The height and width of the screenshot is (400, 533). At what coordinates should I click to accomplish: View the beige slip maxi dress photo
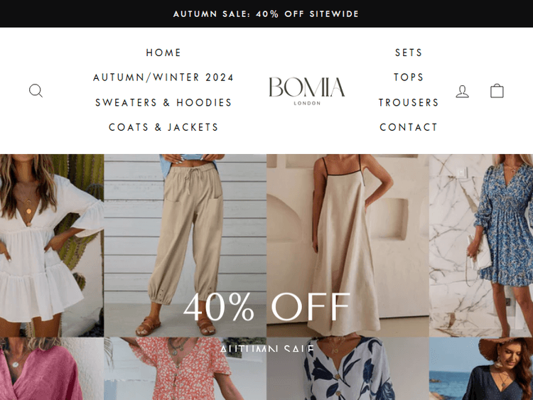pyautogui.click(x=348, y=245)
